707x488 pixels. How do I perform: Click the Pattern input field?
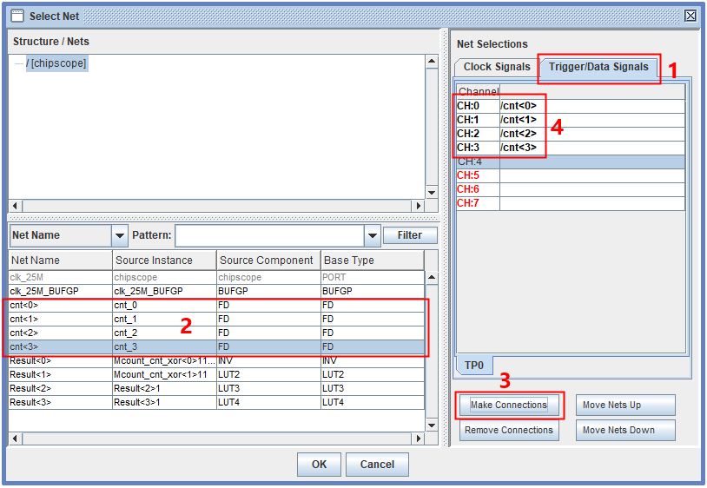[x=269, y=235]
